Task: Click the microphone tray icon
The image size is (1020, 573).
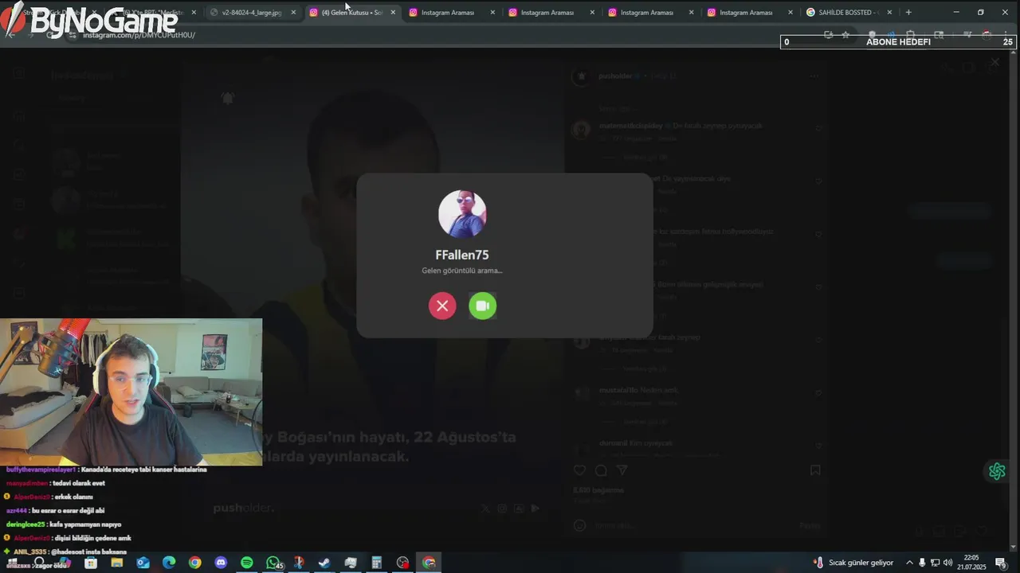Action: (923, 563)
